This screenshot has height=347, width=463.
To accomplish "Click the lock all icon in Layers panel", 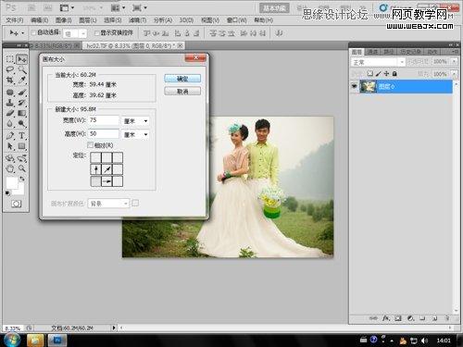I will tap(394, 73).
